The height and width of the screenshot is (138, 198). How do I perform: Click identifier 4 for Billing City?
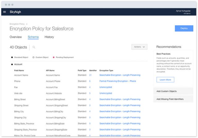point(90,111)
